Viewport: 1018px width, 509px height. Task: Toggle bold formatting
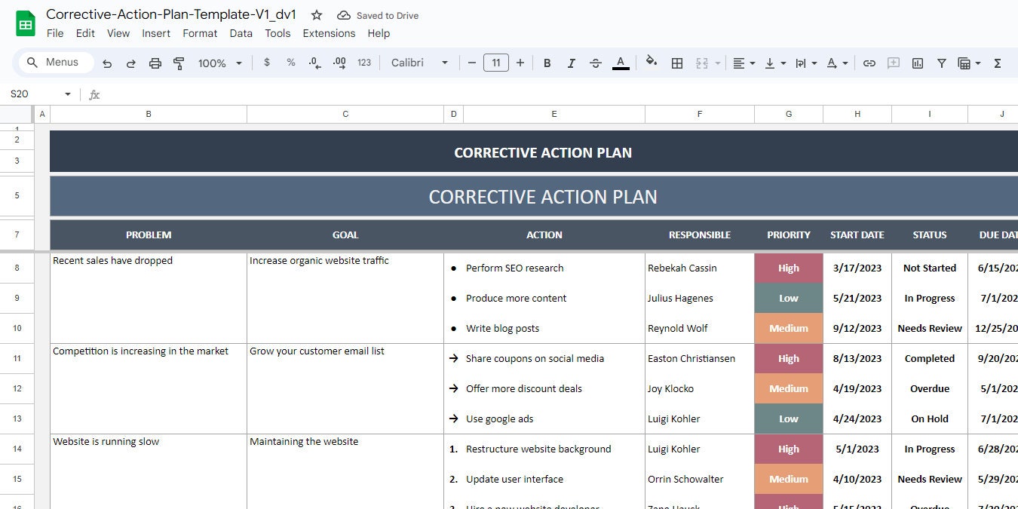click(547, 63)
